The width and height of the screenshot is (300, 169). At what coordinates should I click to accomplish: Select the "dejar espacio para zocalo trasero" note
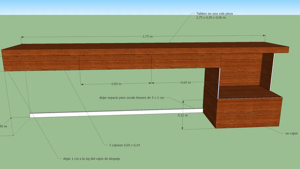pyautogui.click(x=131, y=98)
